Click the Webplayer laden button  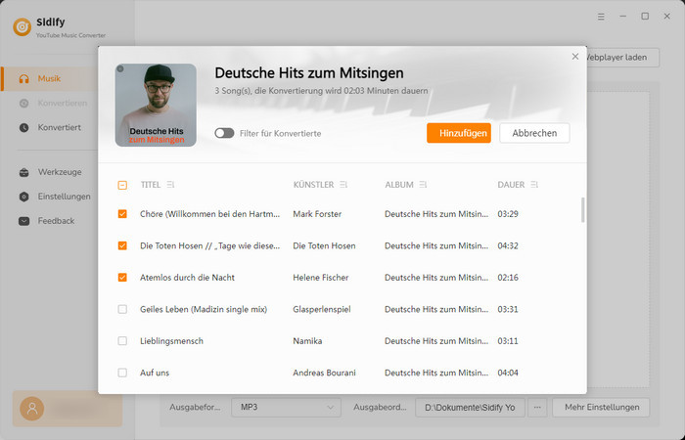[622, 57]
